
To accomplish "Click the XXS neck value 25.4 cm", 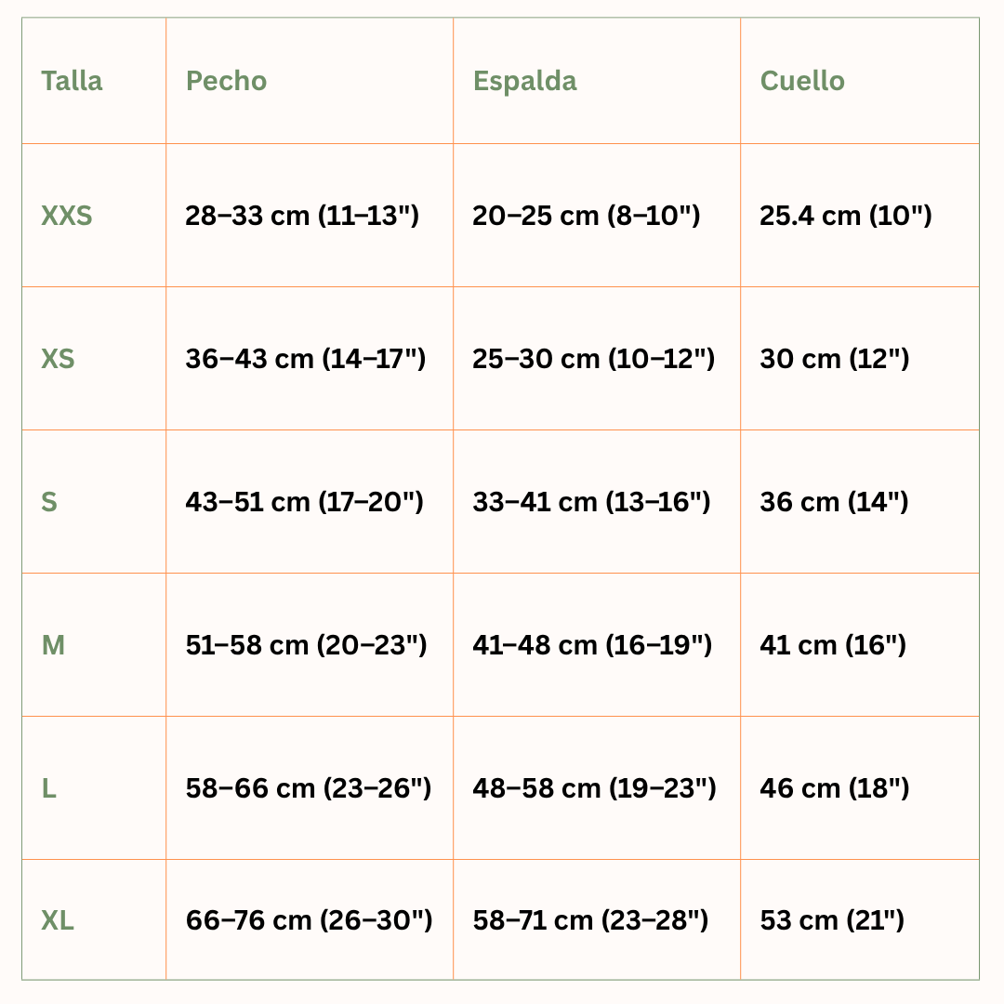I will tap(845, 217).
